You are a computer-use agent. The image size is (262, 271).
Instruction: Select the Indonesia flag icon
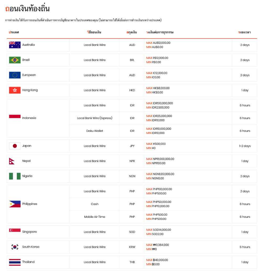[15, 118]
